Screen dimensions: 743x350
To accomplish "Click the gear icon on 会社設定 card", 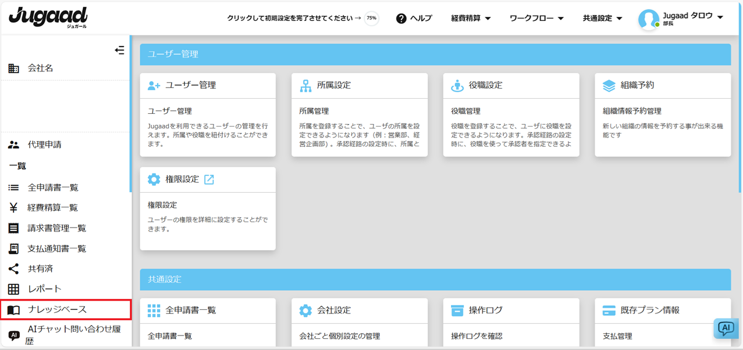I will point(305,311).
